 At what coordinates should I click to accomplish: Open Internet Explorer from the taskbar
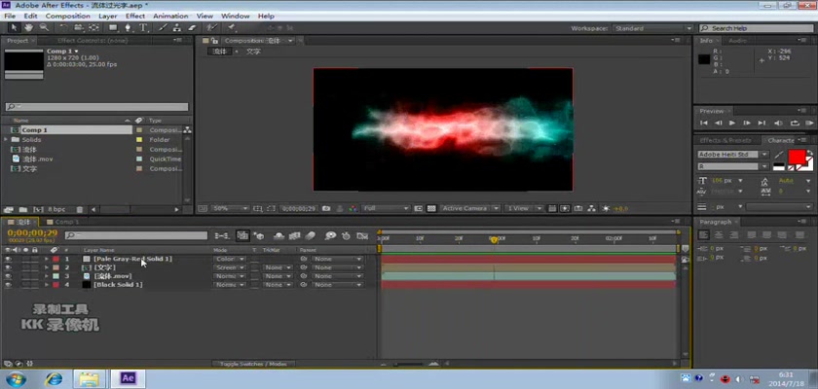[54, 378]
